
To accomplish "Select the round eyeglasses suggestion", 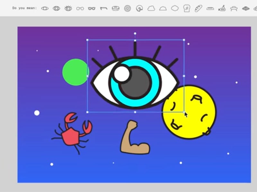I will (80, 9).
